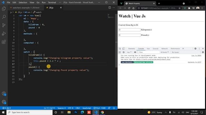Open vue.js source link in console

click(196, 56)
